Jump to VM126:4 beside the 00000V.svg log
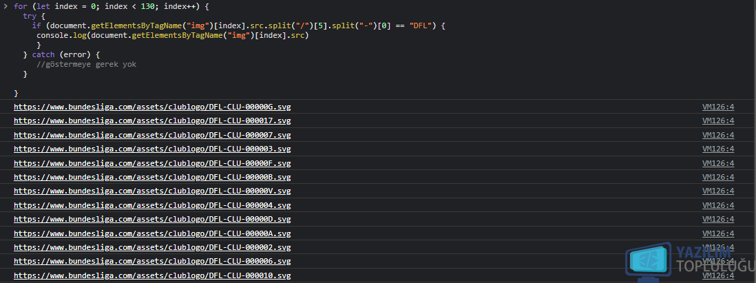The image size is (756, 283). [x=718, y=191]
